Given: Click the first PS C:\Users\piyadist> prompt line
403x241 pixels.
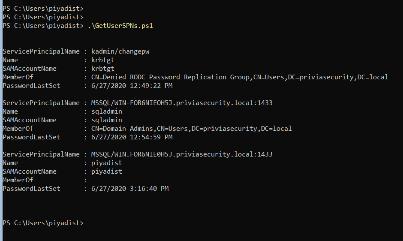Looking at the screenshot, I should (43, 9).
